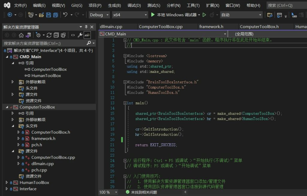Open the x64 platform dropdown

[130, 15]
